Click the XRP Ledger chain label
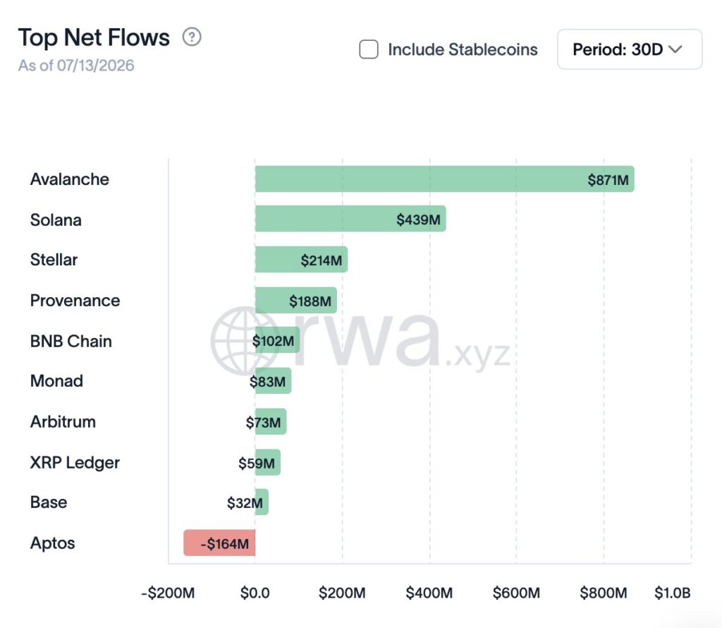The height and width of the screenshot is (628, 722). (75, 462)
